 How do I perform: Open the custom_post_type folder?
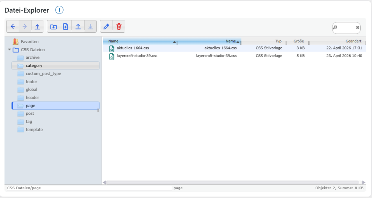click(44, 73)
